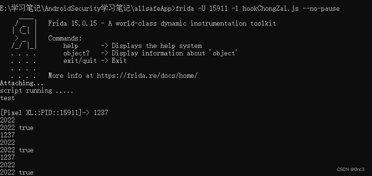Click the 'Commands:' heading text
Image resolution: width=372 pixels, height=176 pixels.
(65, 38)
